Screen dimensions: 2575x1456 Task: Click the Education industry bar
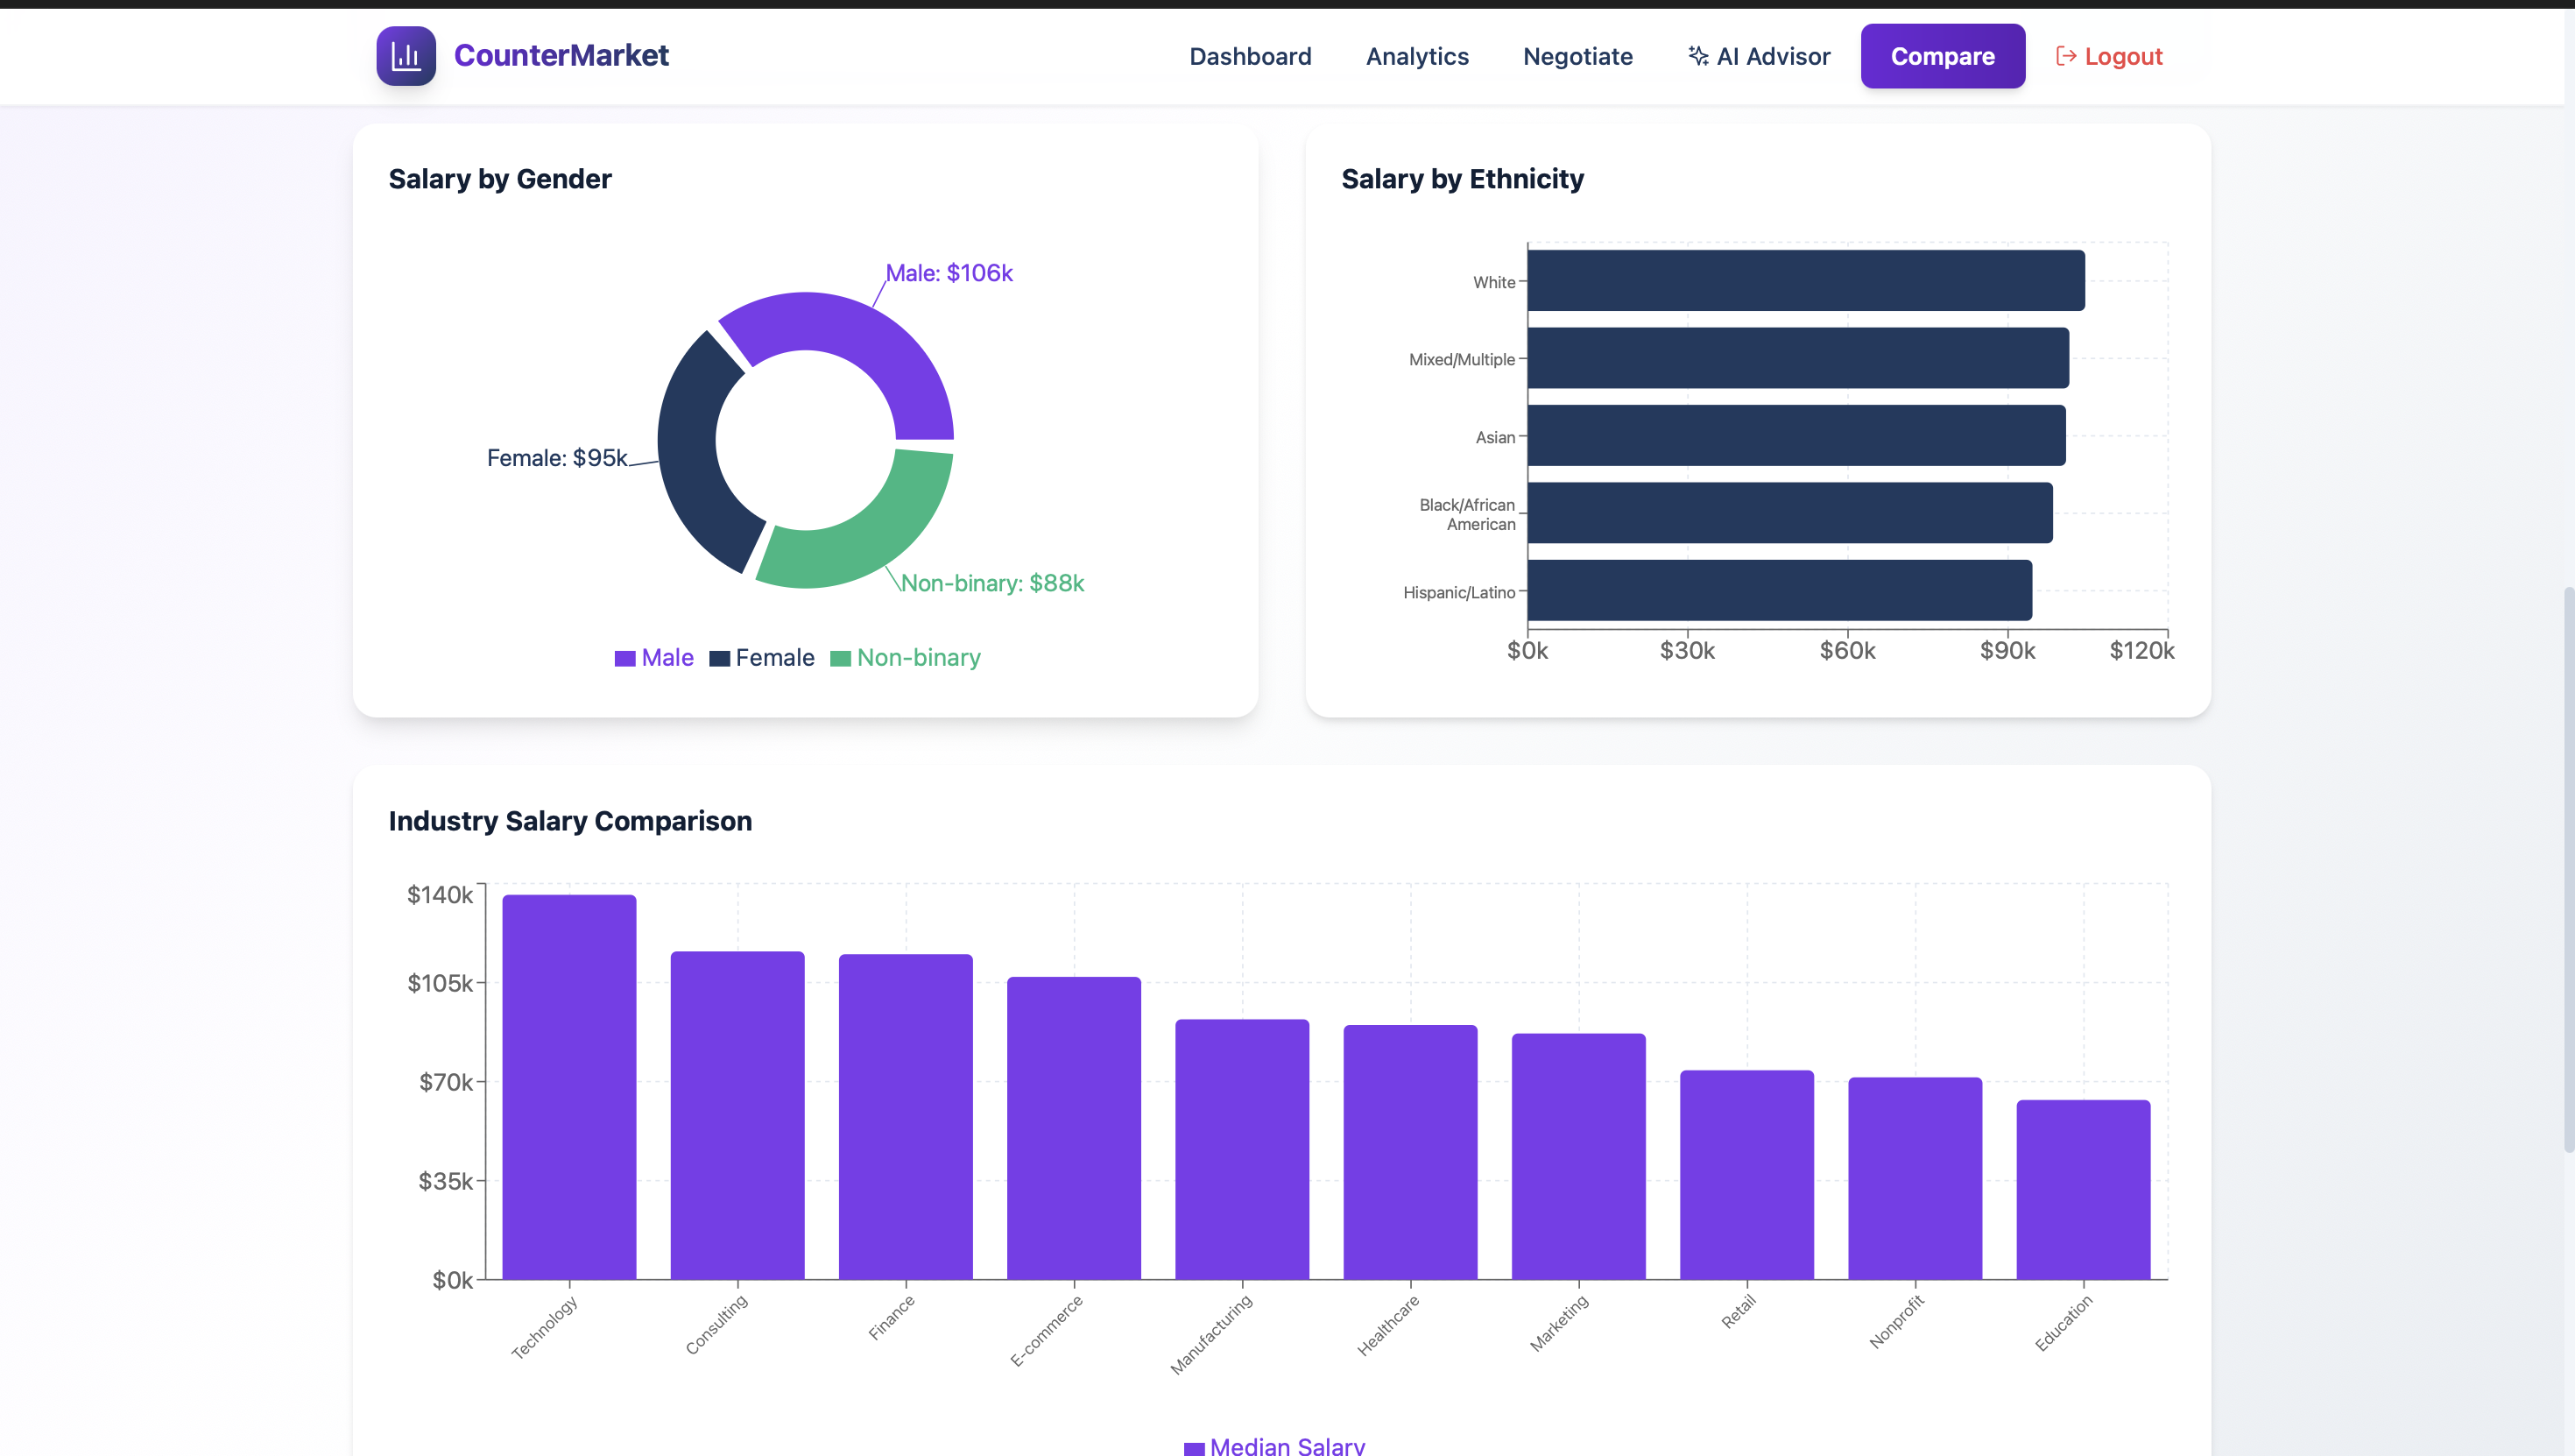pyautogui.click(x=2082, y=1190)
